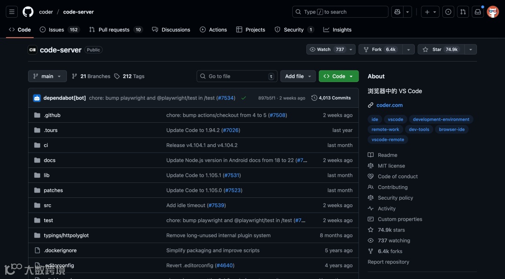This screenshot has height=279, width=505.
Task: Expand the Watch options dropdown arrow
Action: click(351, 49)
